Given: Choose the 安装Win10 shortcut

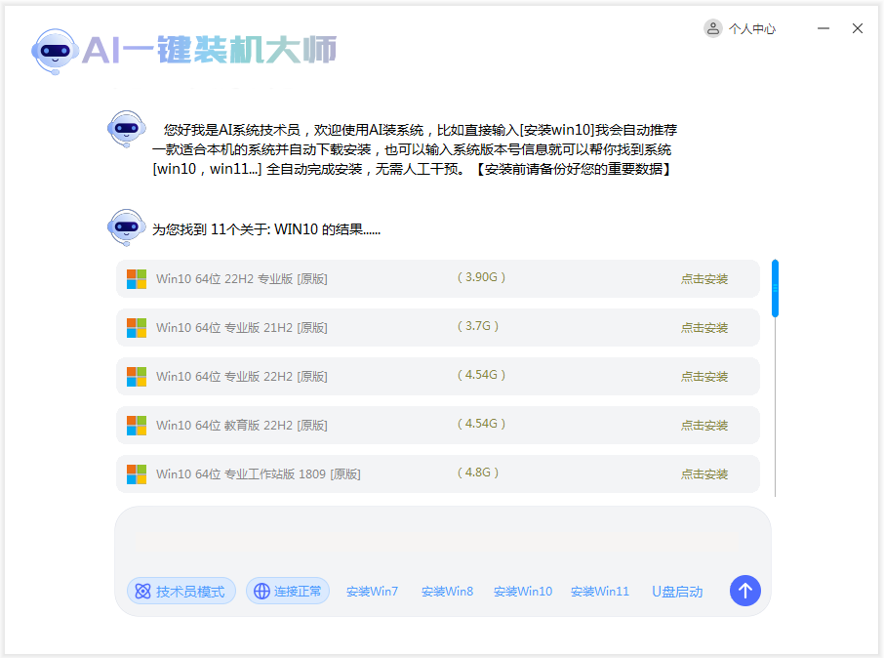Looking at the screenshot, I should coord(523,592).
